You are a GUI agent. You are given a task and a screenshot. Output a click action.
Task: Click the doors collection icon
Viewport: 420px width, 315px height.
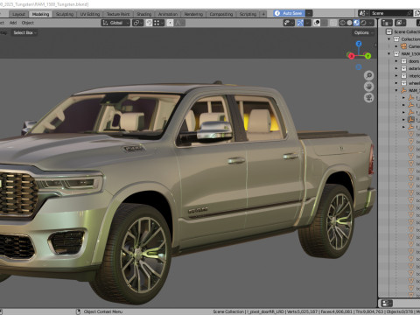click(403, 61)
